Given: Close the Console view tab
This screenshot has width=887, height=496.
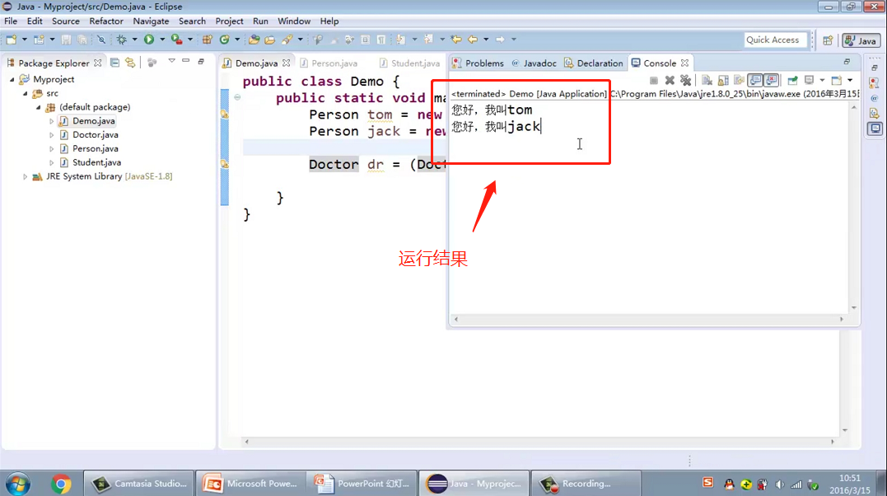Looking at the screenshot, I should click(685, 63).
